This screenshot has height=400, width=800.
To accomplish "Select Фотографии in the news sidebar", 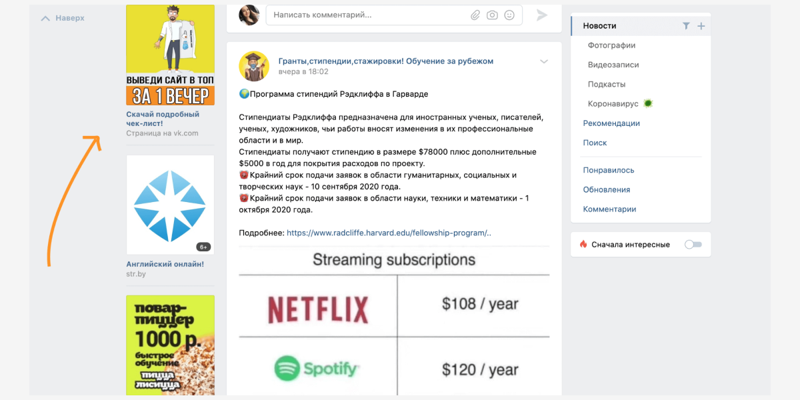I will coord(611,45).
